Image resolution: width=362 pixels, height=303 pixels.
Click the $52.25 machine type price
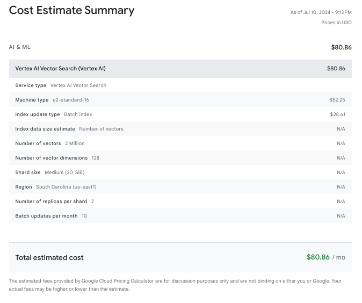[337, 100]
